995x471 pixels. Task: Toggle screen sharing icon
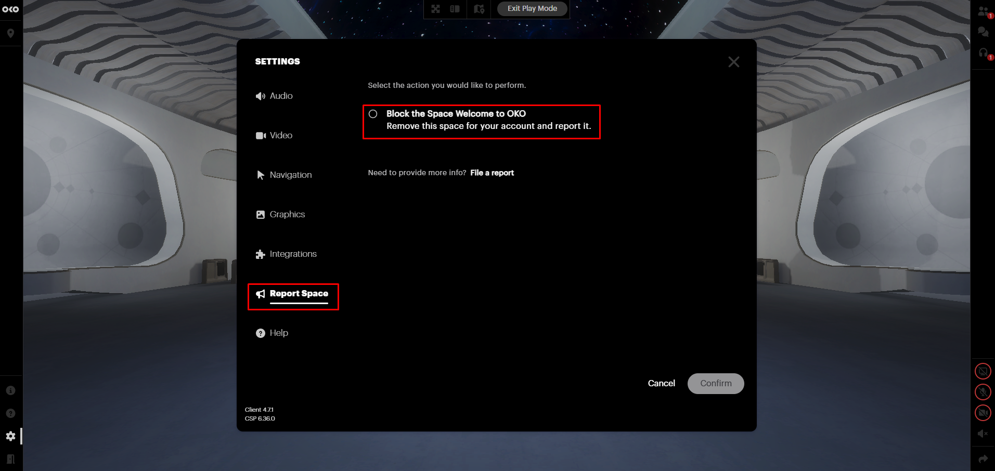[983, 371]
